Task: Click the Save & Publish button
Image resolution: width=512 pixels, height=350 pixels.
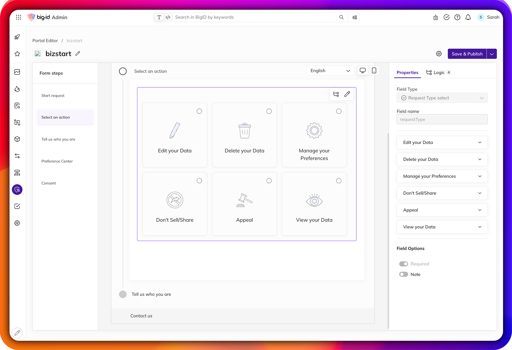Action: 467,54
